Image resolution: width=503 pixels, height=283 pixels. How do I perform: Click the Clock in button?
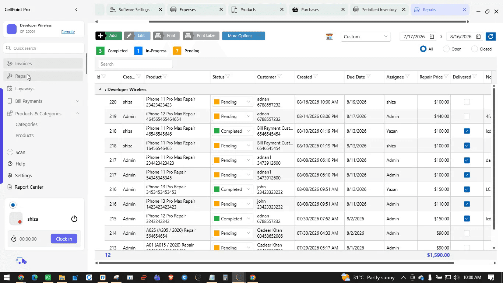[x=64, y=239]
